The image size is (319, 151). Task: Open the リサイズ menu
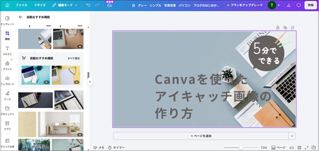click(x=40, y=5)
